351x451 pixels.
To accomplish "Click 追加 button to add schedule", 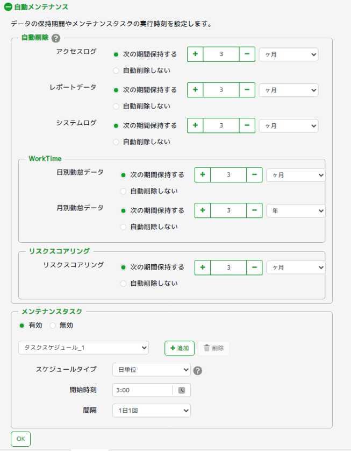I will pos(180,348).
